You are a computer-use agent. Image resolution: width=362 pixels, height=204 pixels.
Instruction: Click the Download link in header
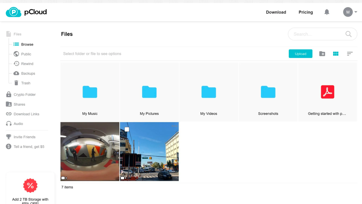(x=276, y=12)
